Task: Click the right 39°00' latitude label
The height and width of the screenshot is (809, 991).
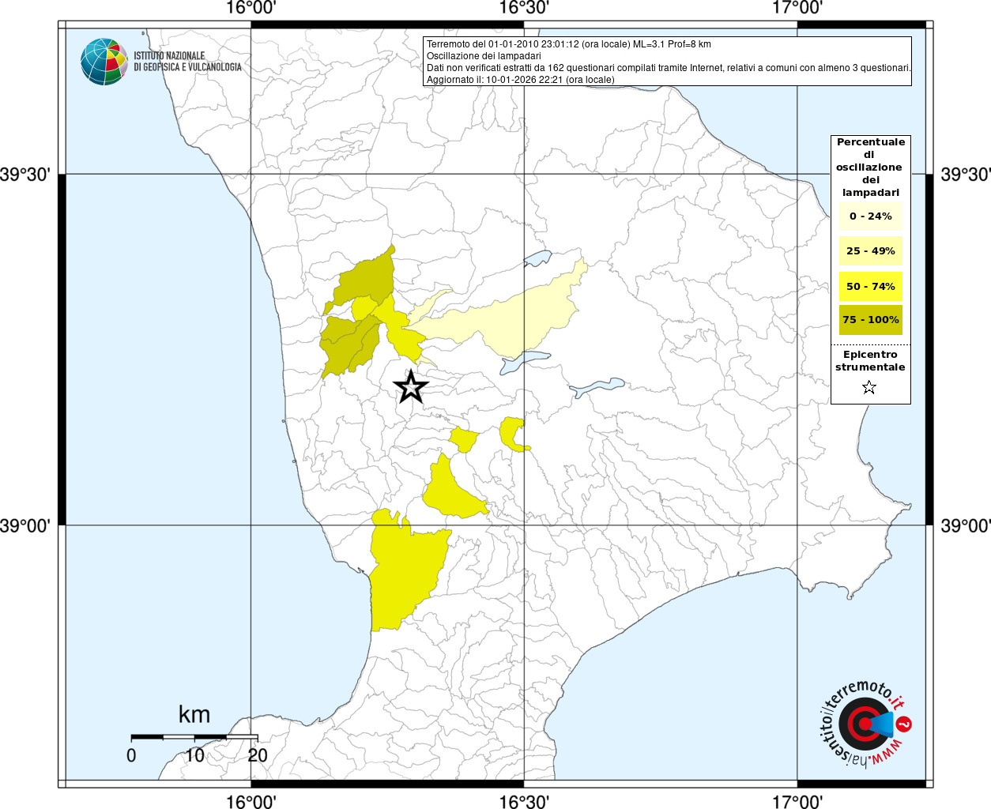Action: (965, 525)
